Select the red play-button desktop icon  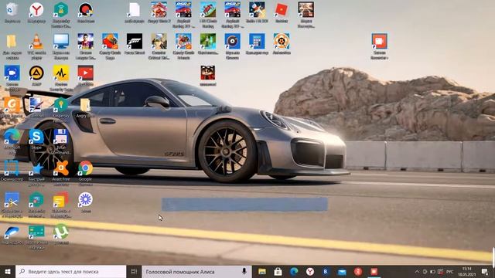coord(86,73)
